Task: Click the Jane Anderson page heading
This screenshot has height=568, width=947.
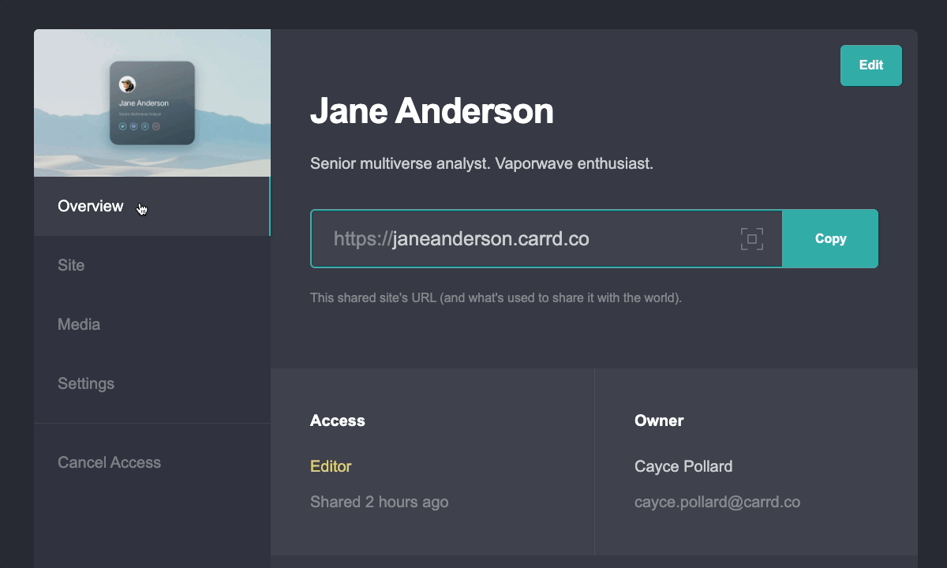Action: [x=432, y=111]
